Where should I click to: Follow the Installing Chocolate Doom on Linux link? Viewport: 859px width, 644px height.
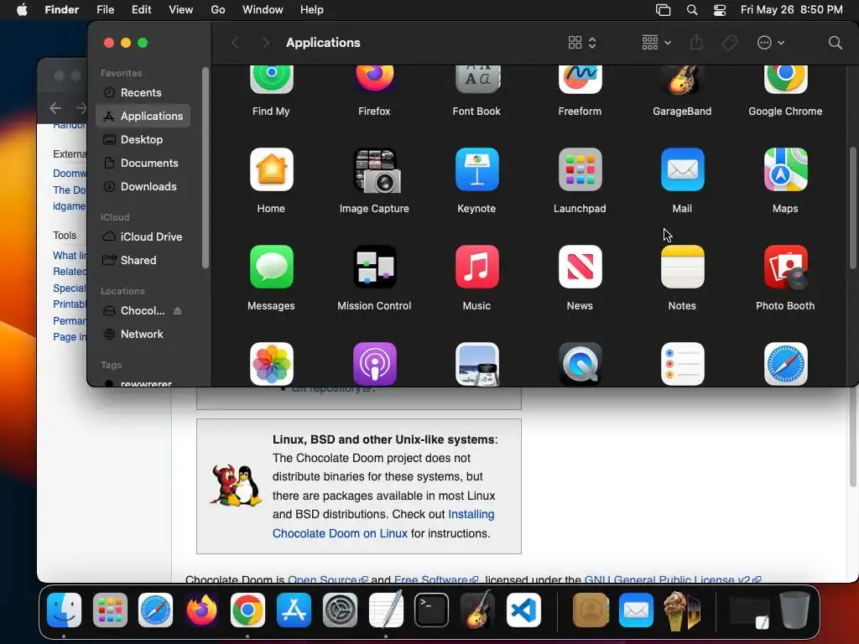click(383, 523)
